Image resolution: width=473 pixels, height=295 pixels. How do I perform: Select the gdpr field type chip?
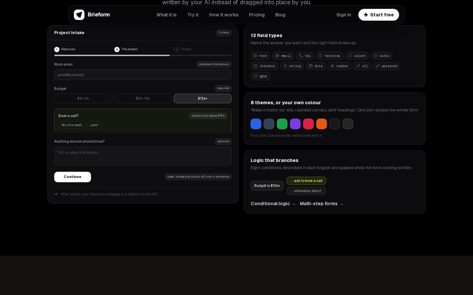point(260,76)
